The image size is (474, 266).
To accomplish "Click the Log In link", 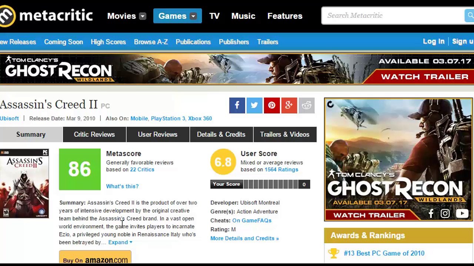I will pos(434,41).
